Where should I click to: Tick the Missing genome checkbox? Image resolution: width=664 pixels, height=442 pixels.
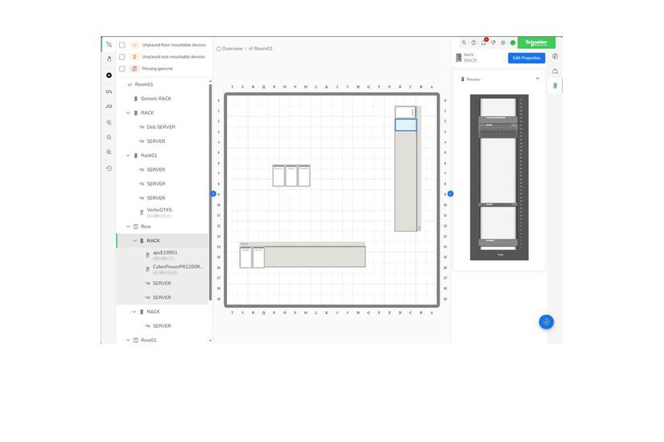tap(122, 68)
